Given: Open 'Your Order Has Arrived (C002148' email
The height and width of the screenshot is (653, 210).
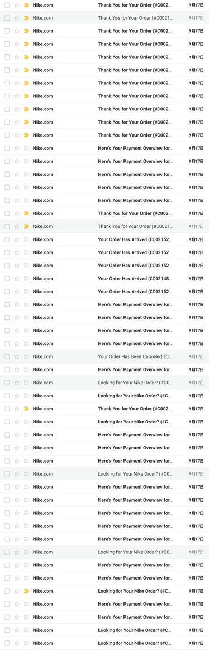Looking at the screenshot, I should point(135,279).
